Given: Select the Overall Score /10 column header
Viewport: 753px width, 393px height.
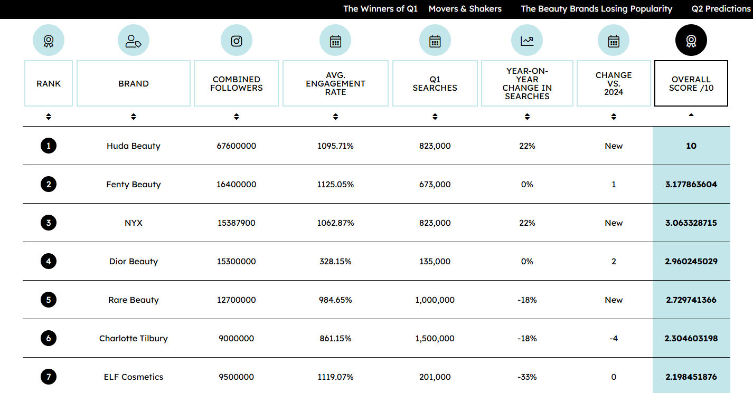Looking at the screenshot, I should (x=691, y=83).
